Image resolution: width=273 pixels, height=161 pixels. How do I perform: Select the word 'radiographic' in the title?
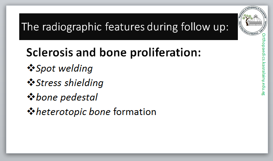[x=62, y=27]
